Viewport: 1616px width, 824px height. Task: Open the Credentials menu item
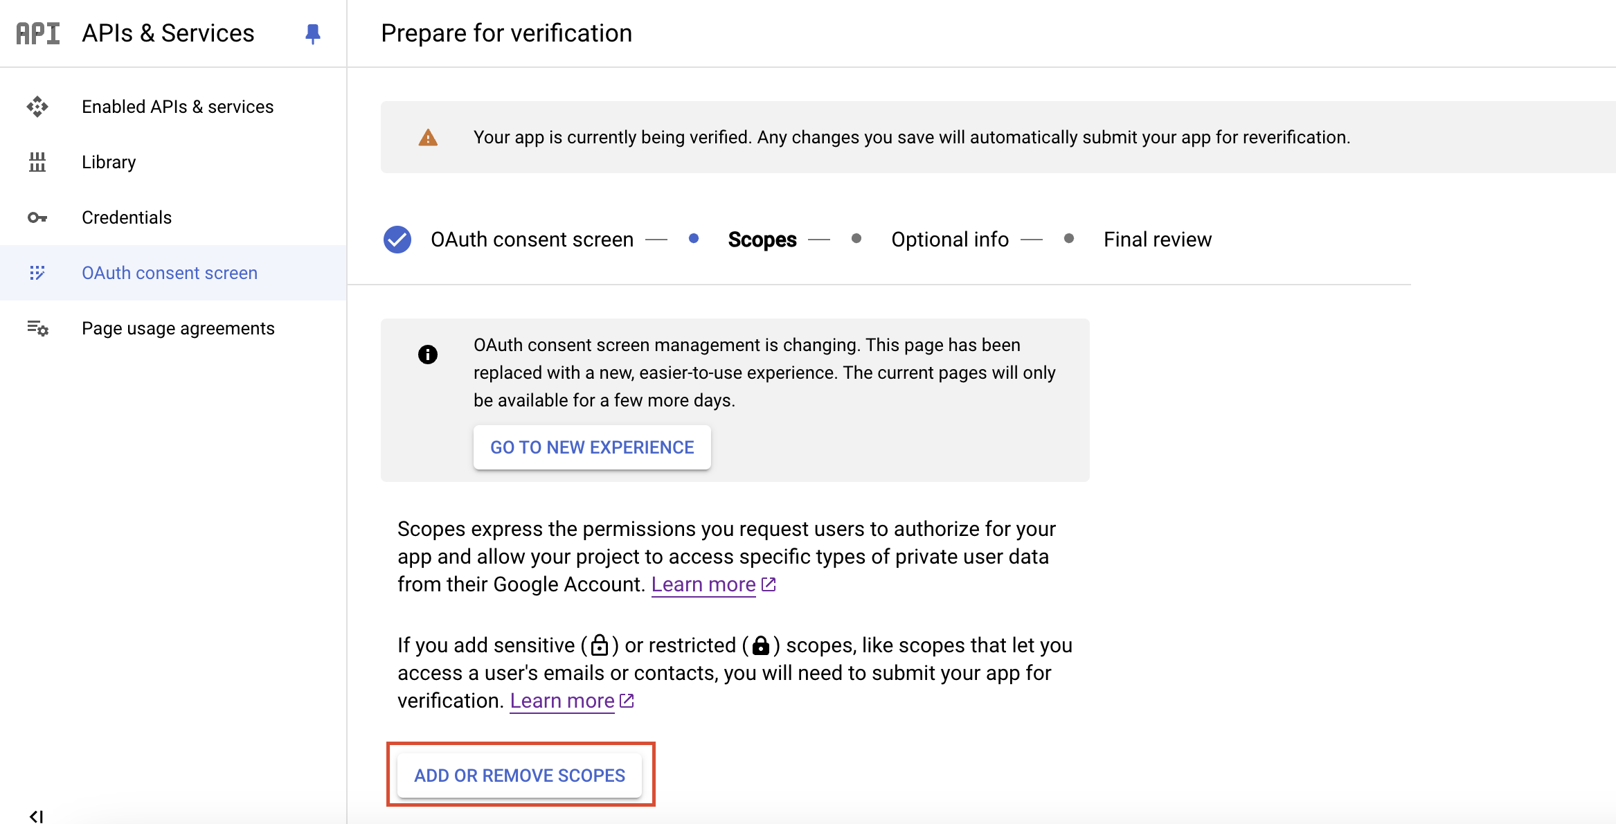(127, 217)
